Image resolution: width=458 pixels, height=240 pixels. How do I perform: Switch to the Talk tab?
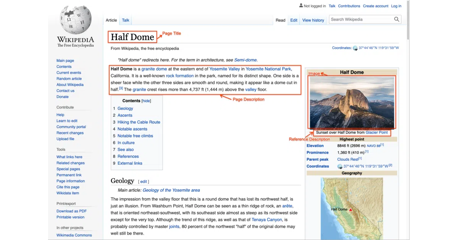coord(126,20)
